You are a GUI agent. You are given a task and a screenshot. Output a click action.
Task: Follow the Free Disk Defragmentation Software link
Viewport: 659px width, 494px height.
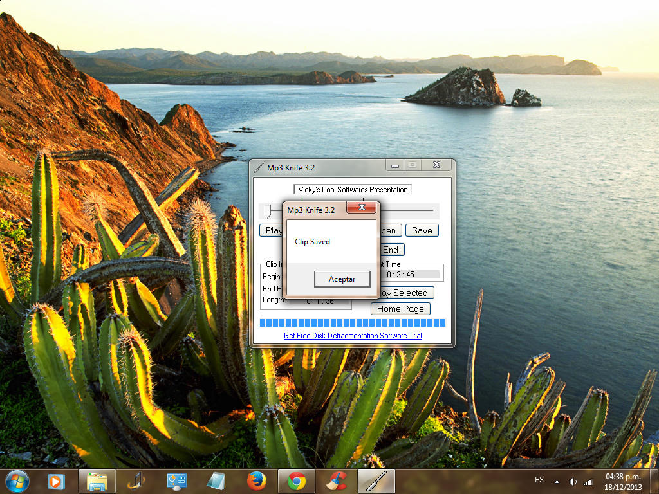click(353, 336)
